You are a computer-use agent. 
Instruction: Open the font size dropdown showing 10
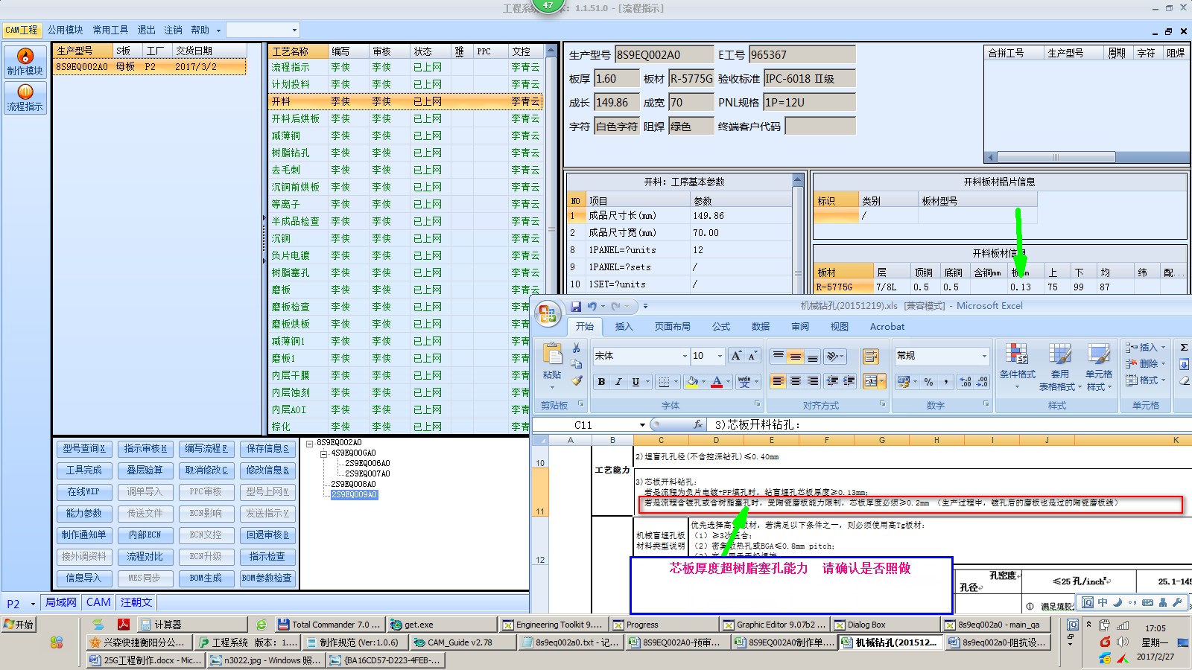point(720,356)
